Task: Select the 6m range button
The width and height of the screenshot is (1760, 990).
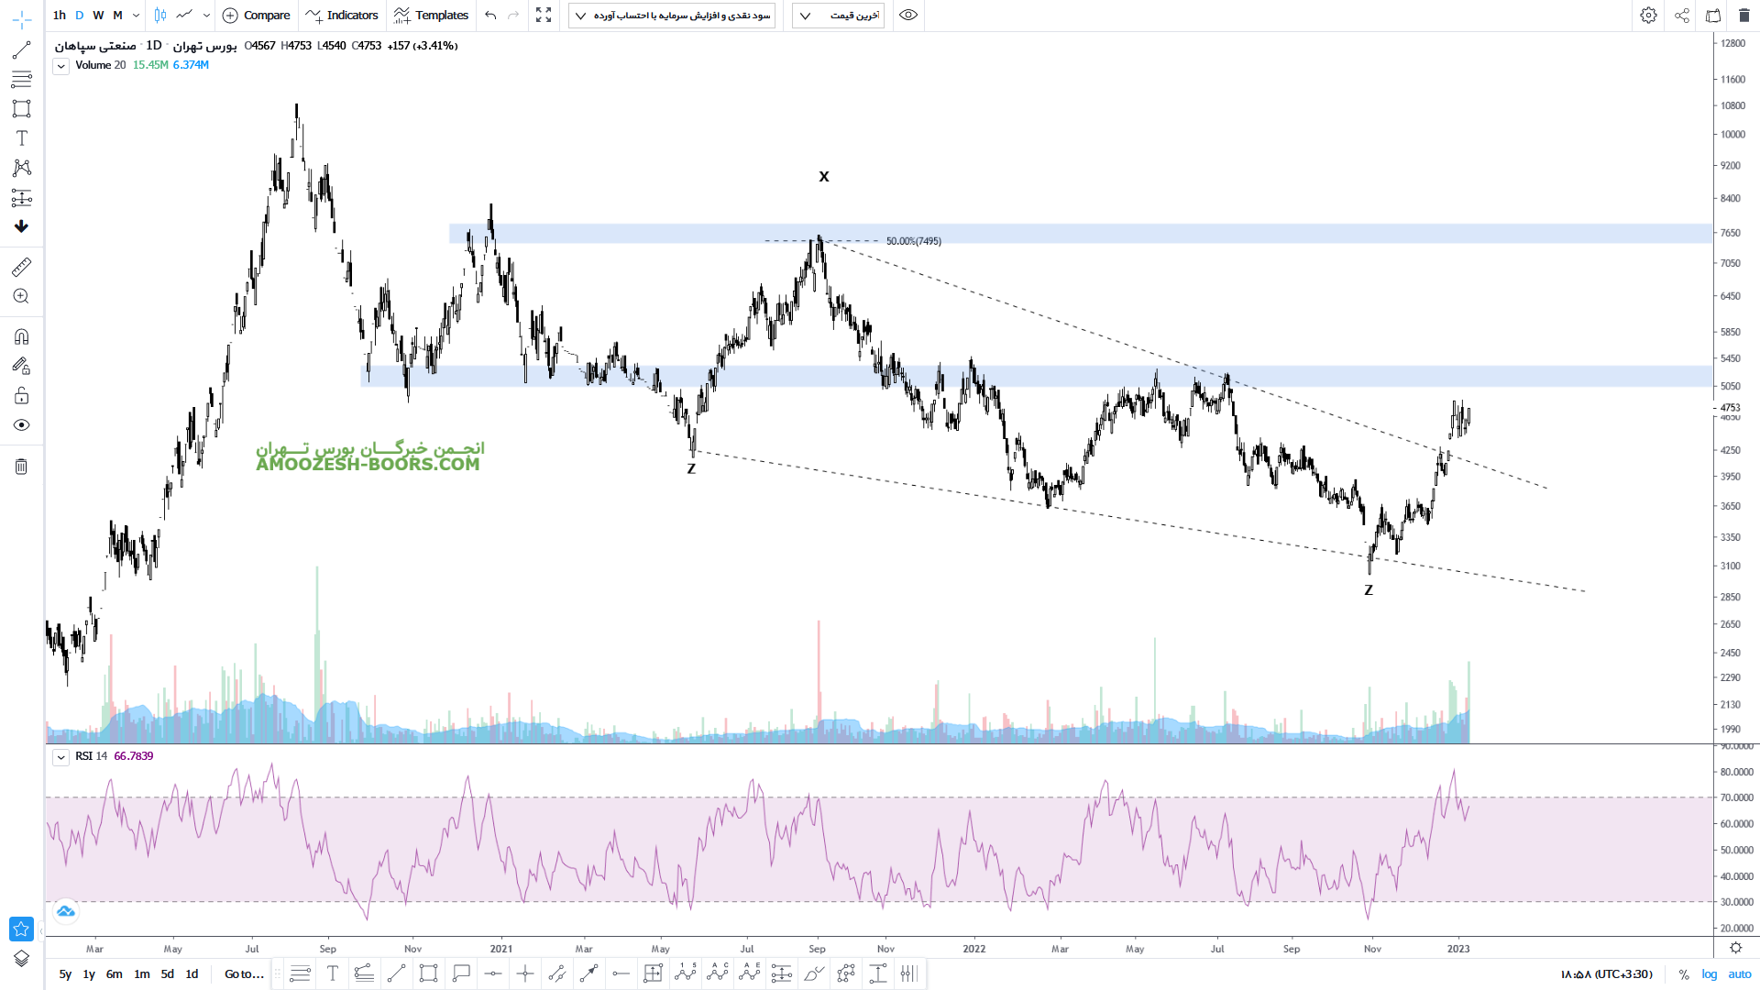Action: 114,973
